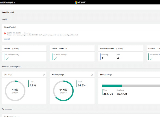
Task: Select the Off virtual machines count 6
Action: (118, 59)
